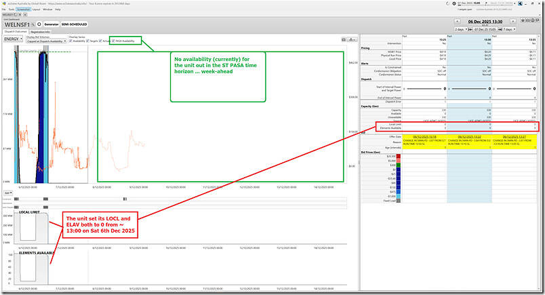The width and height of the screenshot is (545, 295).
Task: Click the circle icon beside unit name
Action: 39,24
